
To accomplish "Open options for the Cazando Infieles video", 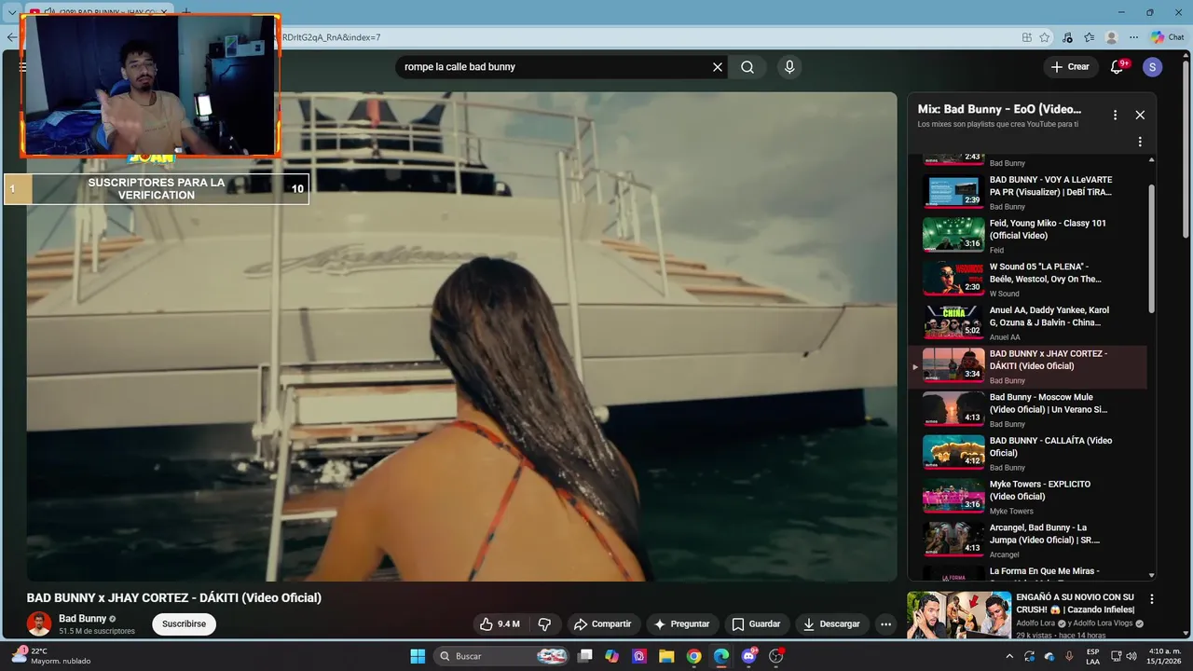I will pyautogui.click(x=1151, y=600).
